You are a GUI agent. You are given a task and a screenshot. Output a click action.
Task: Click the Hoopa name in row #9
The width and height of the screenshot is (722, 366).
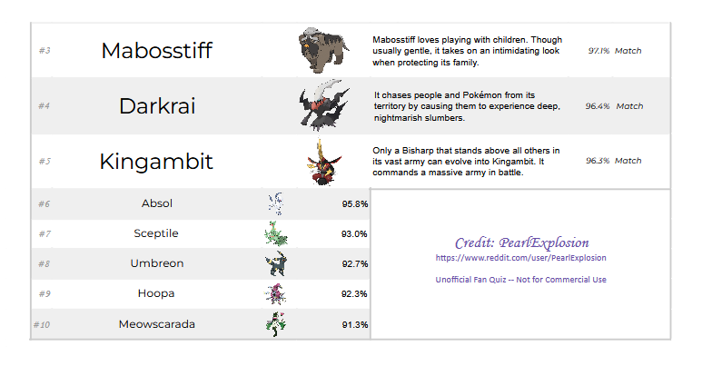tap(156, 294)
